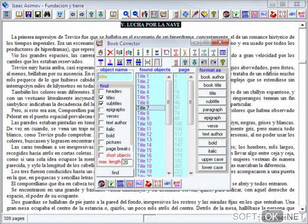Click the red dropper pen icon

pos(195,14)
